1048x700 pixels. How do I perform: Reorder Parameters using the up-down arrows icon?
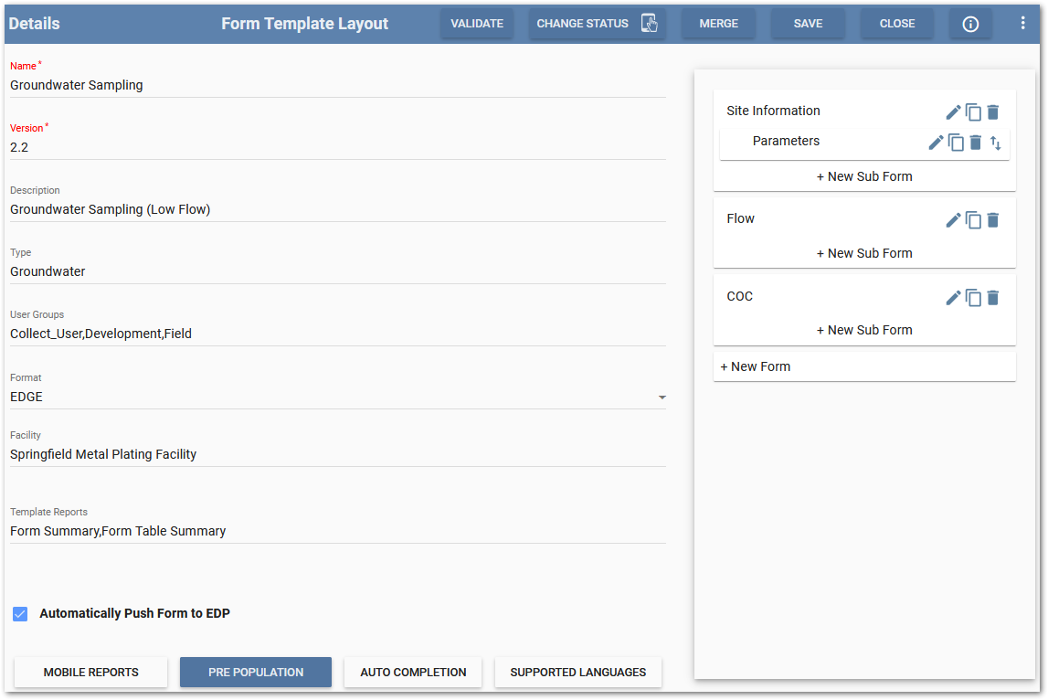tap(995, 143)
